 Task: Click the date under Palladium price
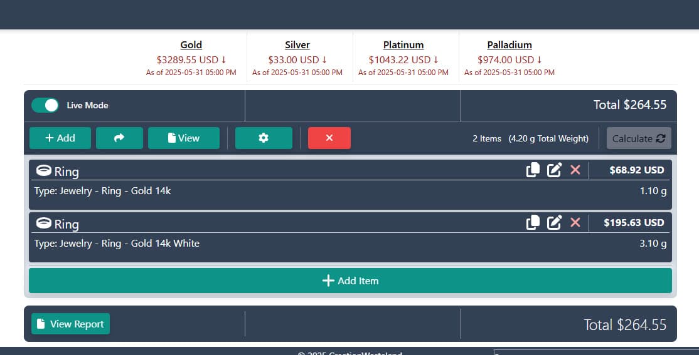(x=510, y=73)
